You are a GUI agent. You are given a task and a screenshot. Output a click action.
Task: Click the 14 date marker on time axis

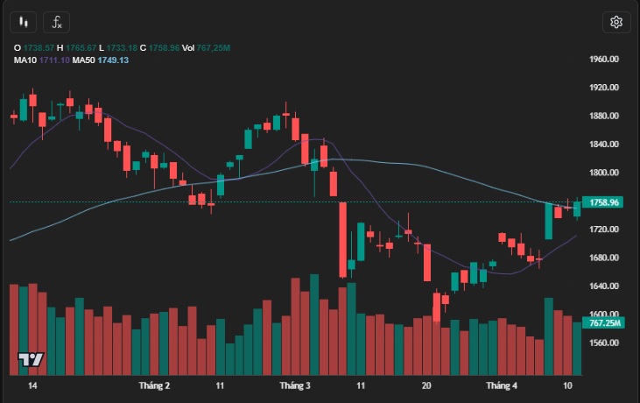[32, 385]
